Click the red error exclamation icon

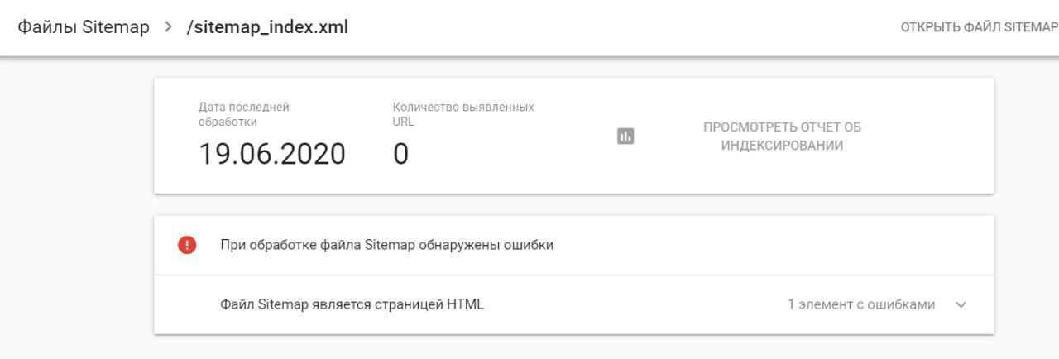pyautogui.click(x=187, y=245)
